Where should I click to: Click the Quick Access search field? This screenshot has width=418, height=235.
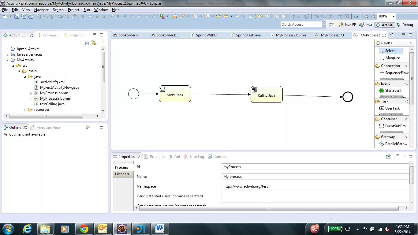tap(301, 24)
